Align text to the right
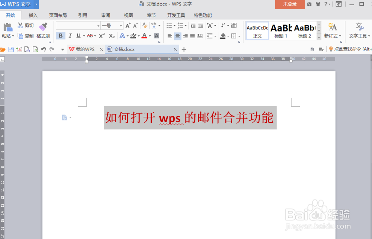372x239 pixels. (x=185, y=36)
